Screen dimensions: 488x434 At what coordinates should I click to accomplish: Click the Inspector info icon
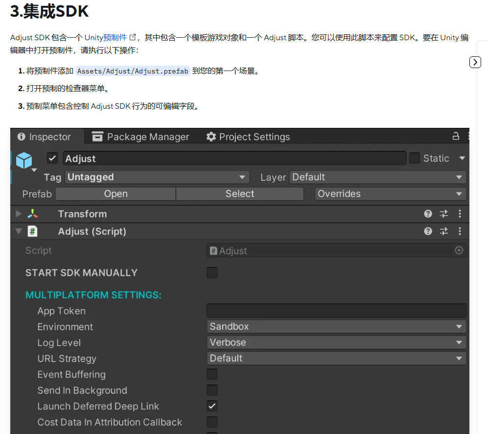(21, 137)
